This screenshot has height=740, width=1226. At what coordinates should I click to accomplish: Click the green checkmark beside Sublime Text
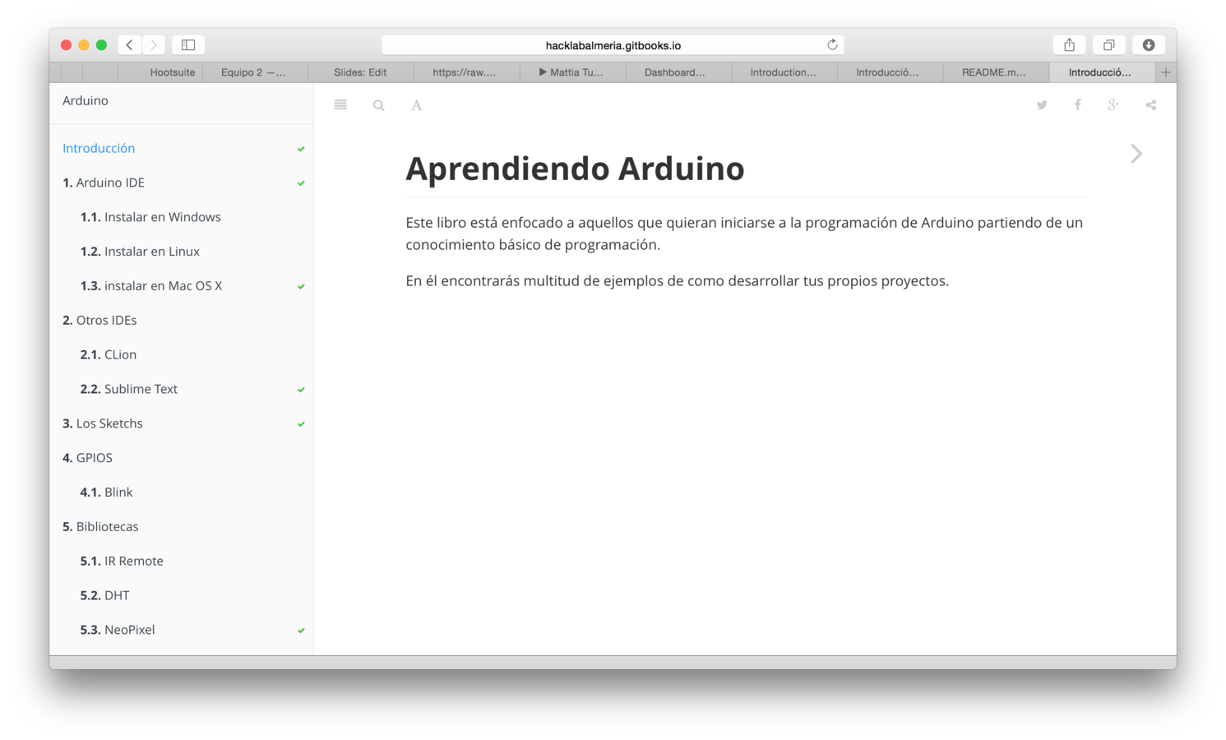pos(301,390)
